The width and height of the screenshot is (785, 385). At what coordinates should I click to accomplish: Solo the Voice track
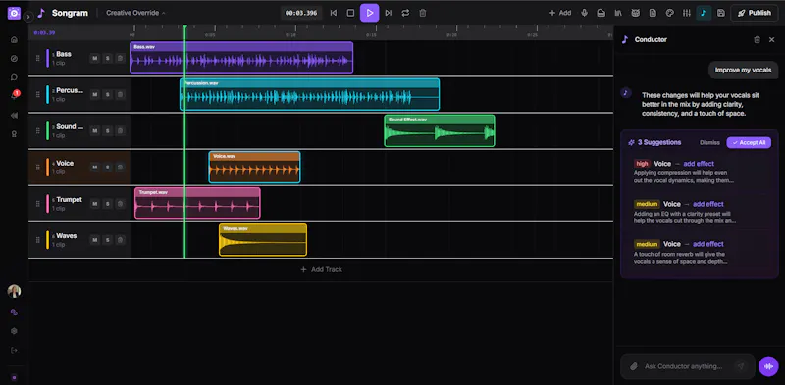[107, 167]
